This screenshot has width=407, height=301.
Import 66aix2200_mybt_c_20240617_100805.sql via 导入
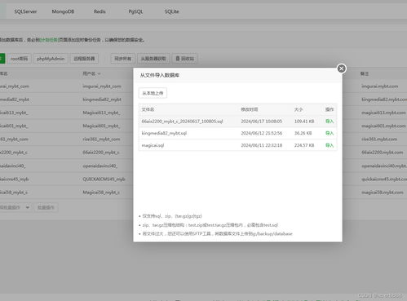pyautogui.click(x=330, y=122)
